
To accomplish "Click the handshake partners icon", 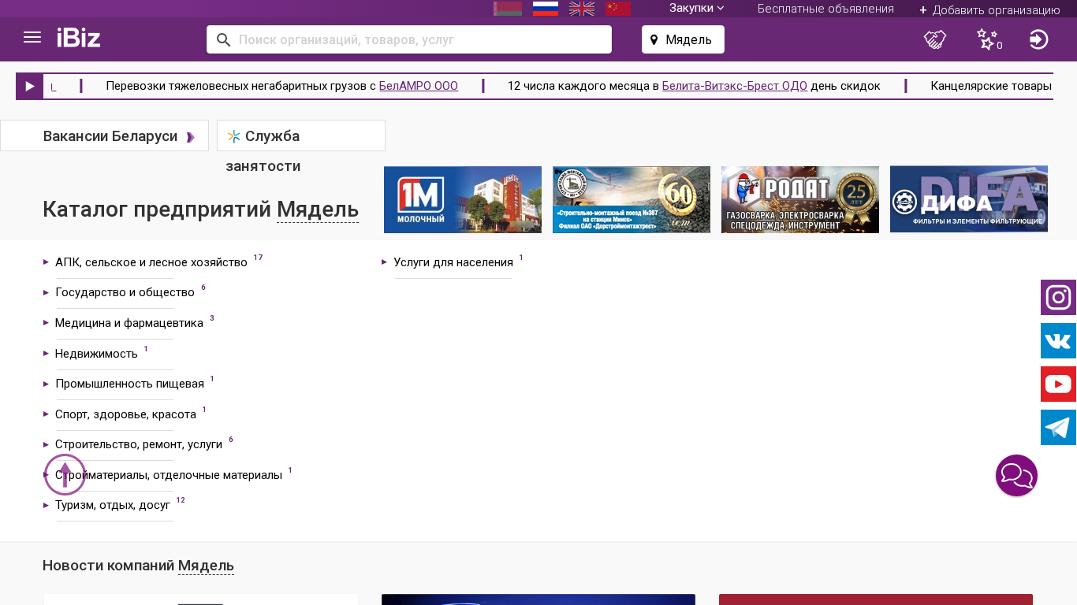I will click(x=935, y=39).
